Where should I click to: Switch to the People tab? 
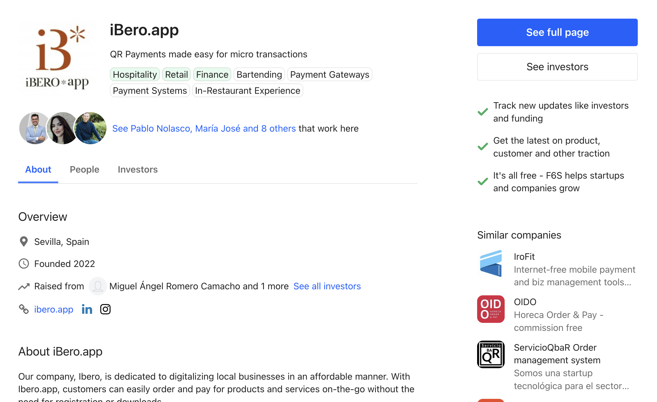click(84, 169)
